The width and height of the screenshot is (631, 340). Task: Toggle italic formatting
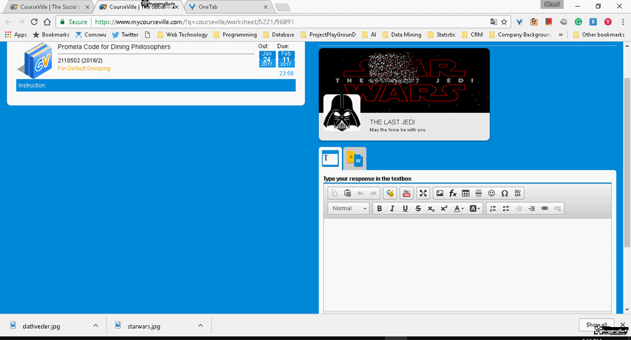point(392,209)
